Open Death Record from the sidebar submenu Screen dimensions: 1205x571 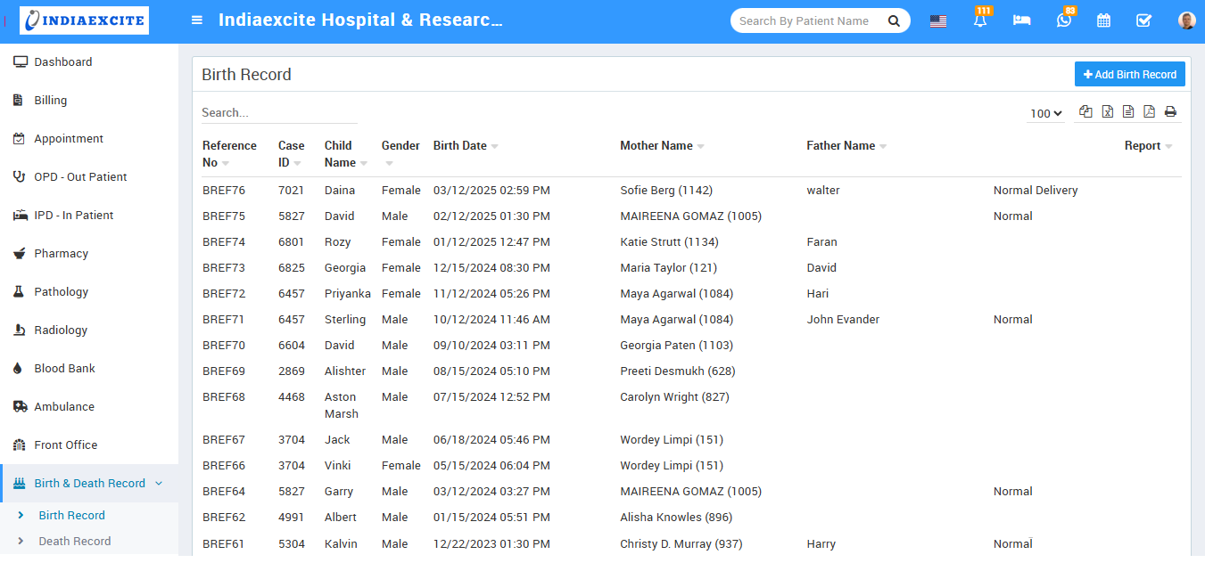pos(75,541)
